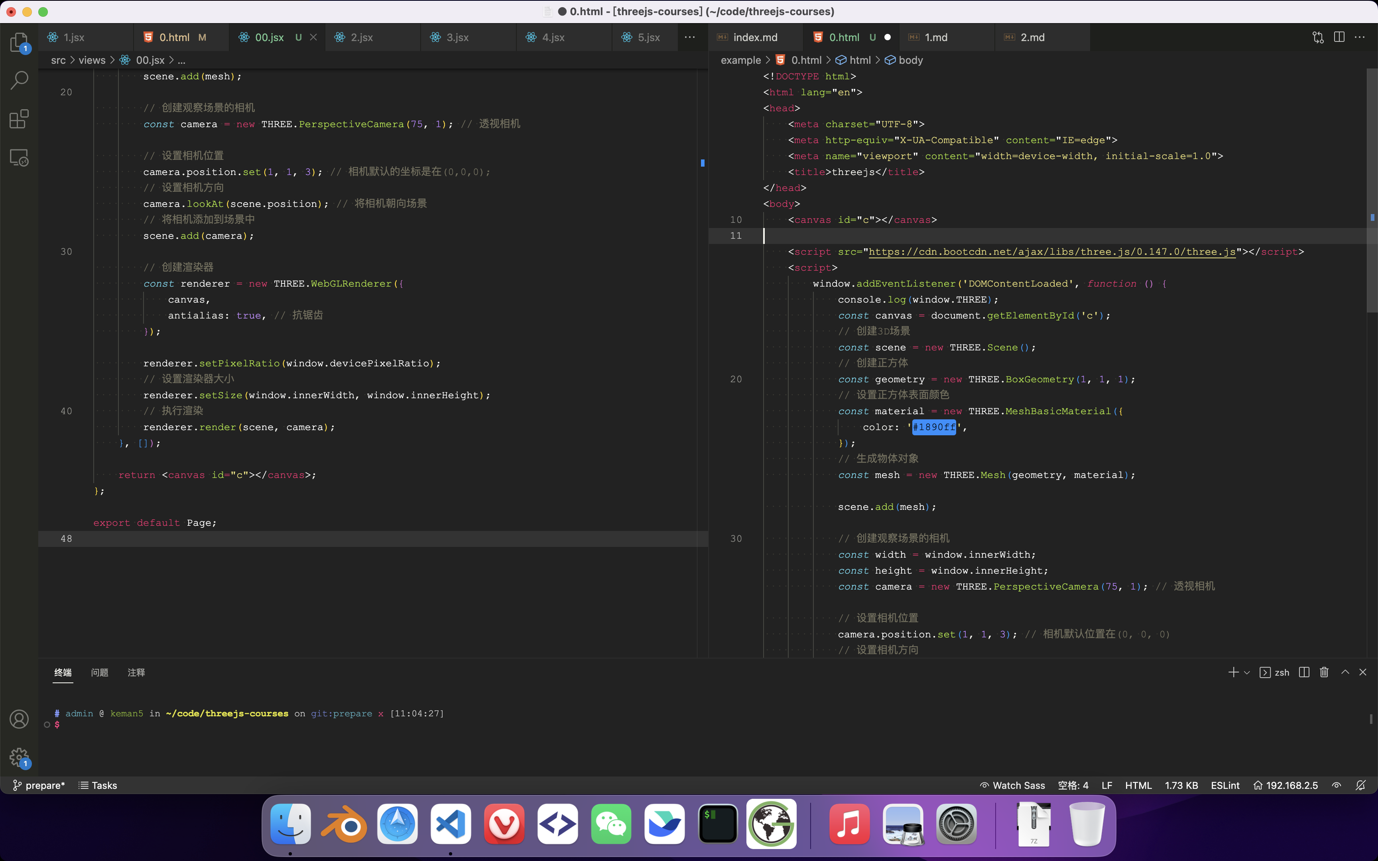
Task: Open the Extensions view icon
Action: point(19,119)
